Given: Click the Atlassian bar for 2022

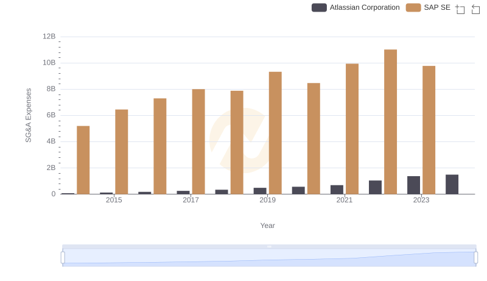Looking at the screenshot, I should (x=375, y=187).
